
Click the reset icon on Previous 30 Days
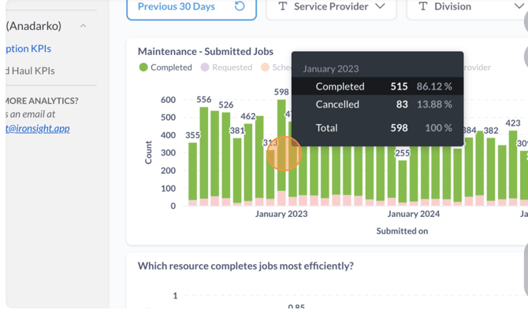[240, 6]
